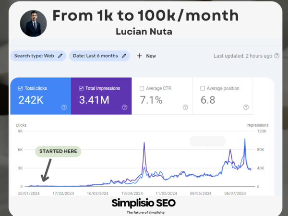The width and height of the screenshot is (288, 216).
Task: Click the Lucian Nuta profile photo
Action: coord(33,24)
